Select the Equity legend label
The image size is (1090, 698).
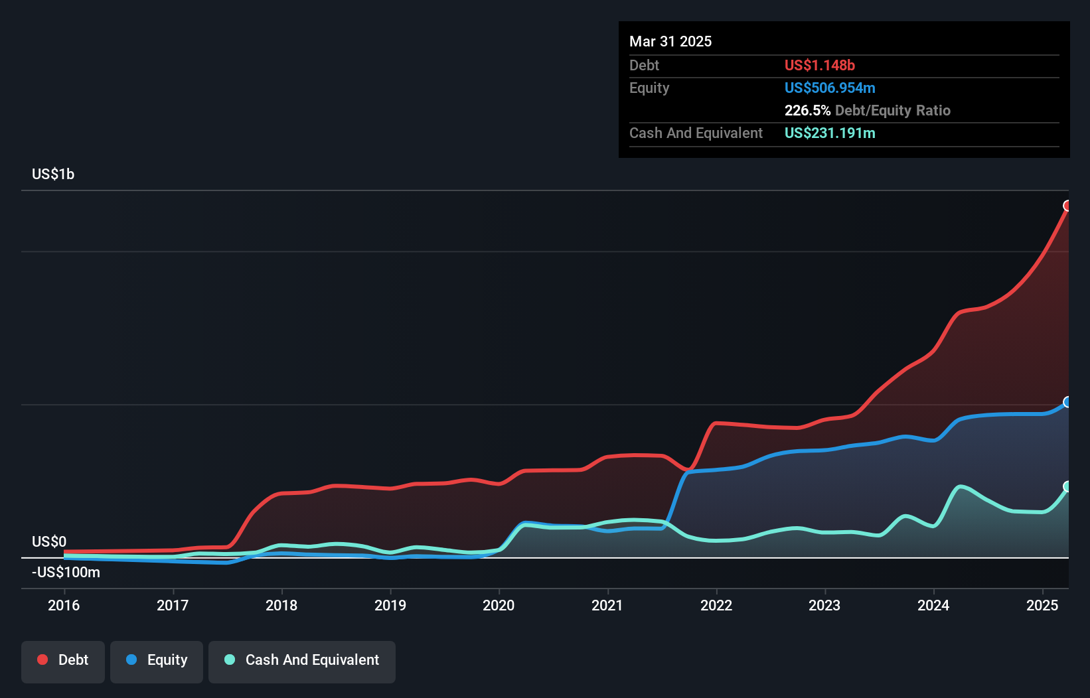(168, 660)
